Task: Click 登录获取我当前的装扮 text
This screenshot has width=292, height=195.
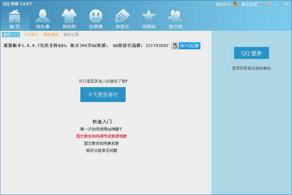Action: click(x=251, y=68)
